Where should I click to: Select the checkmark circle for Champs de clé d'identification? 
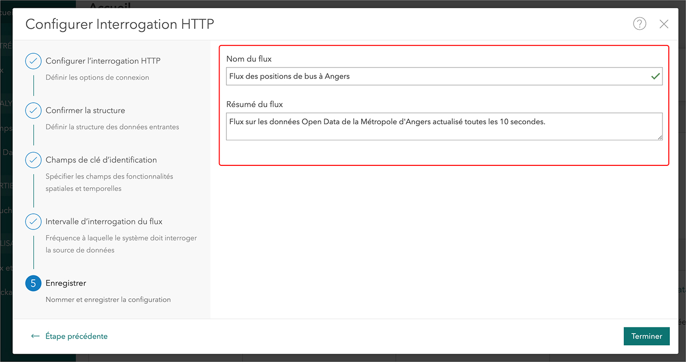[33, 160]
